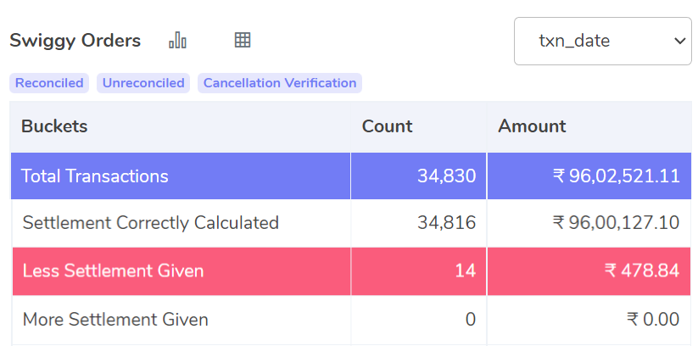Click amount ₹ 96,02,521.11
Screen dimensions: 698x346
point(616,176)
